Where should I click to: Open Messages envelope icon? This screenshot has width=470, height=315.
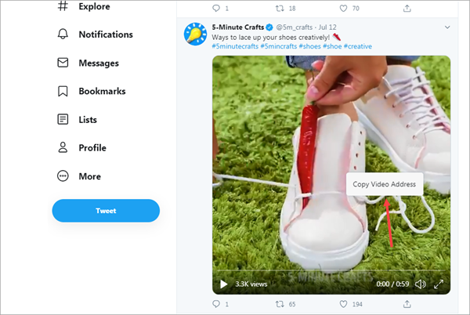(x=63, y=63)
